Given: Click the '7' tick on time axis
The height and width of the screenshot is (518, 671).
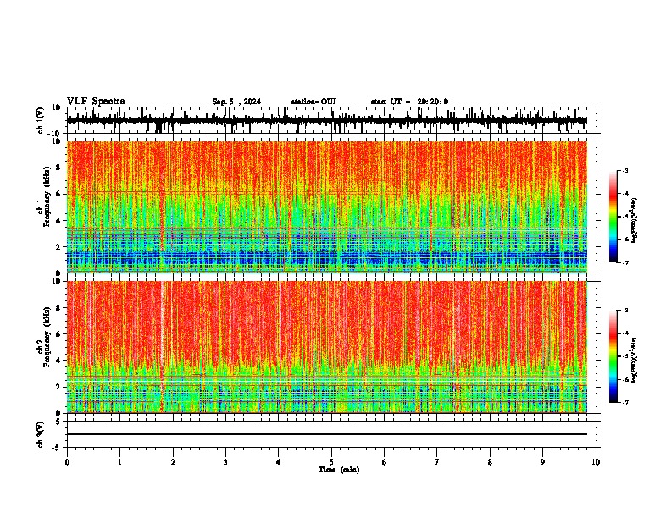Looking at the screenshot, I should pyautogui.click(x=437, y=462).
